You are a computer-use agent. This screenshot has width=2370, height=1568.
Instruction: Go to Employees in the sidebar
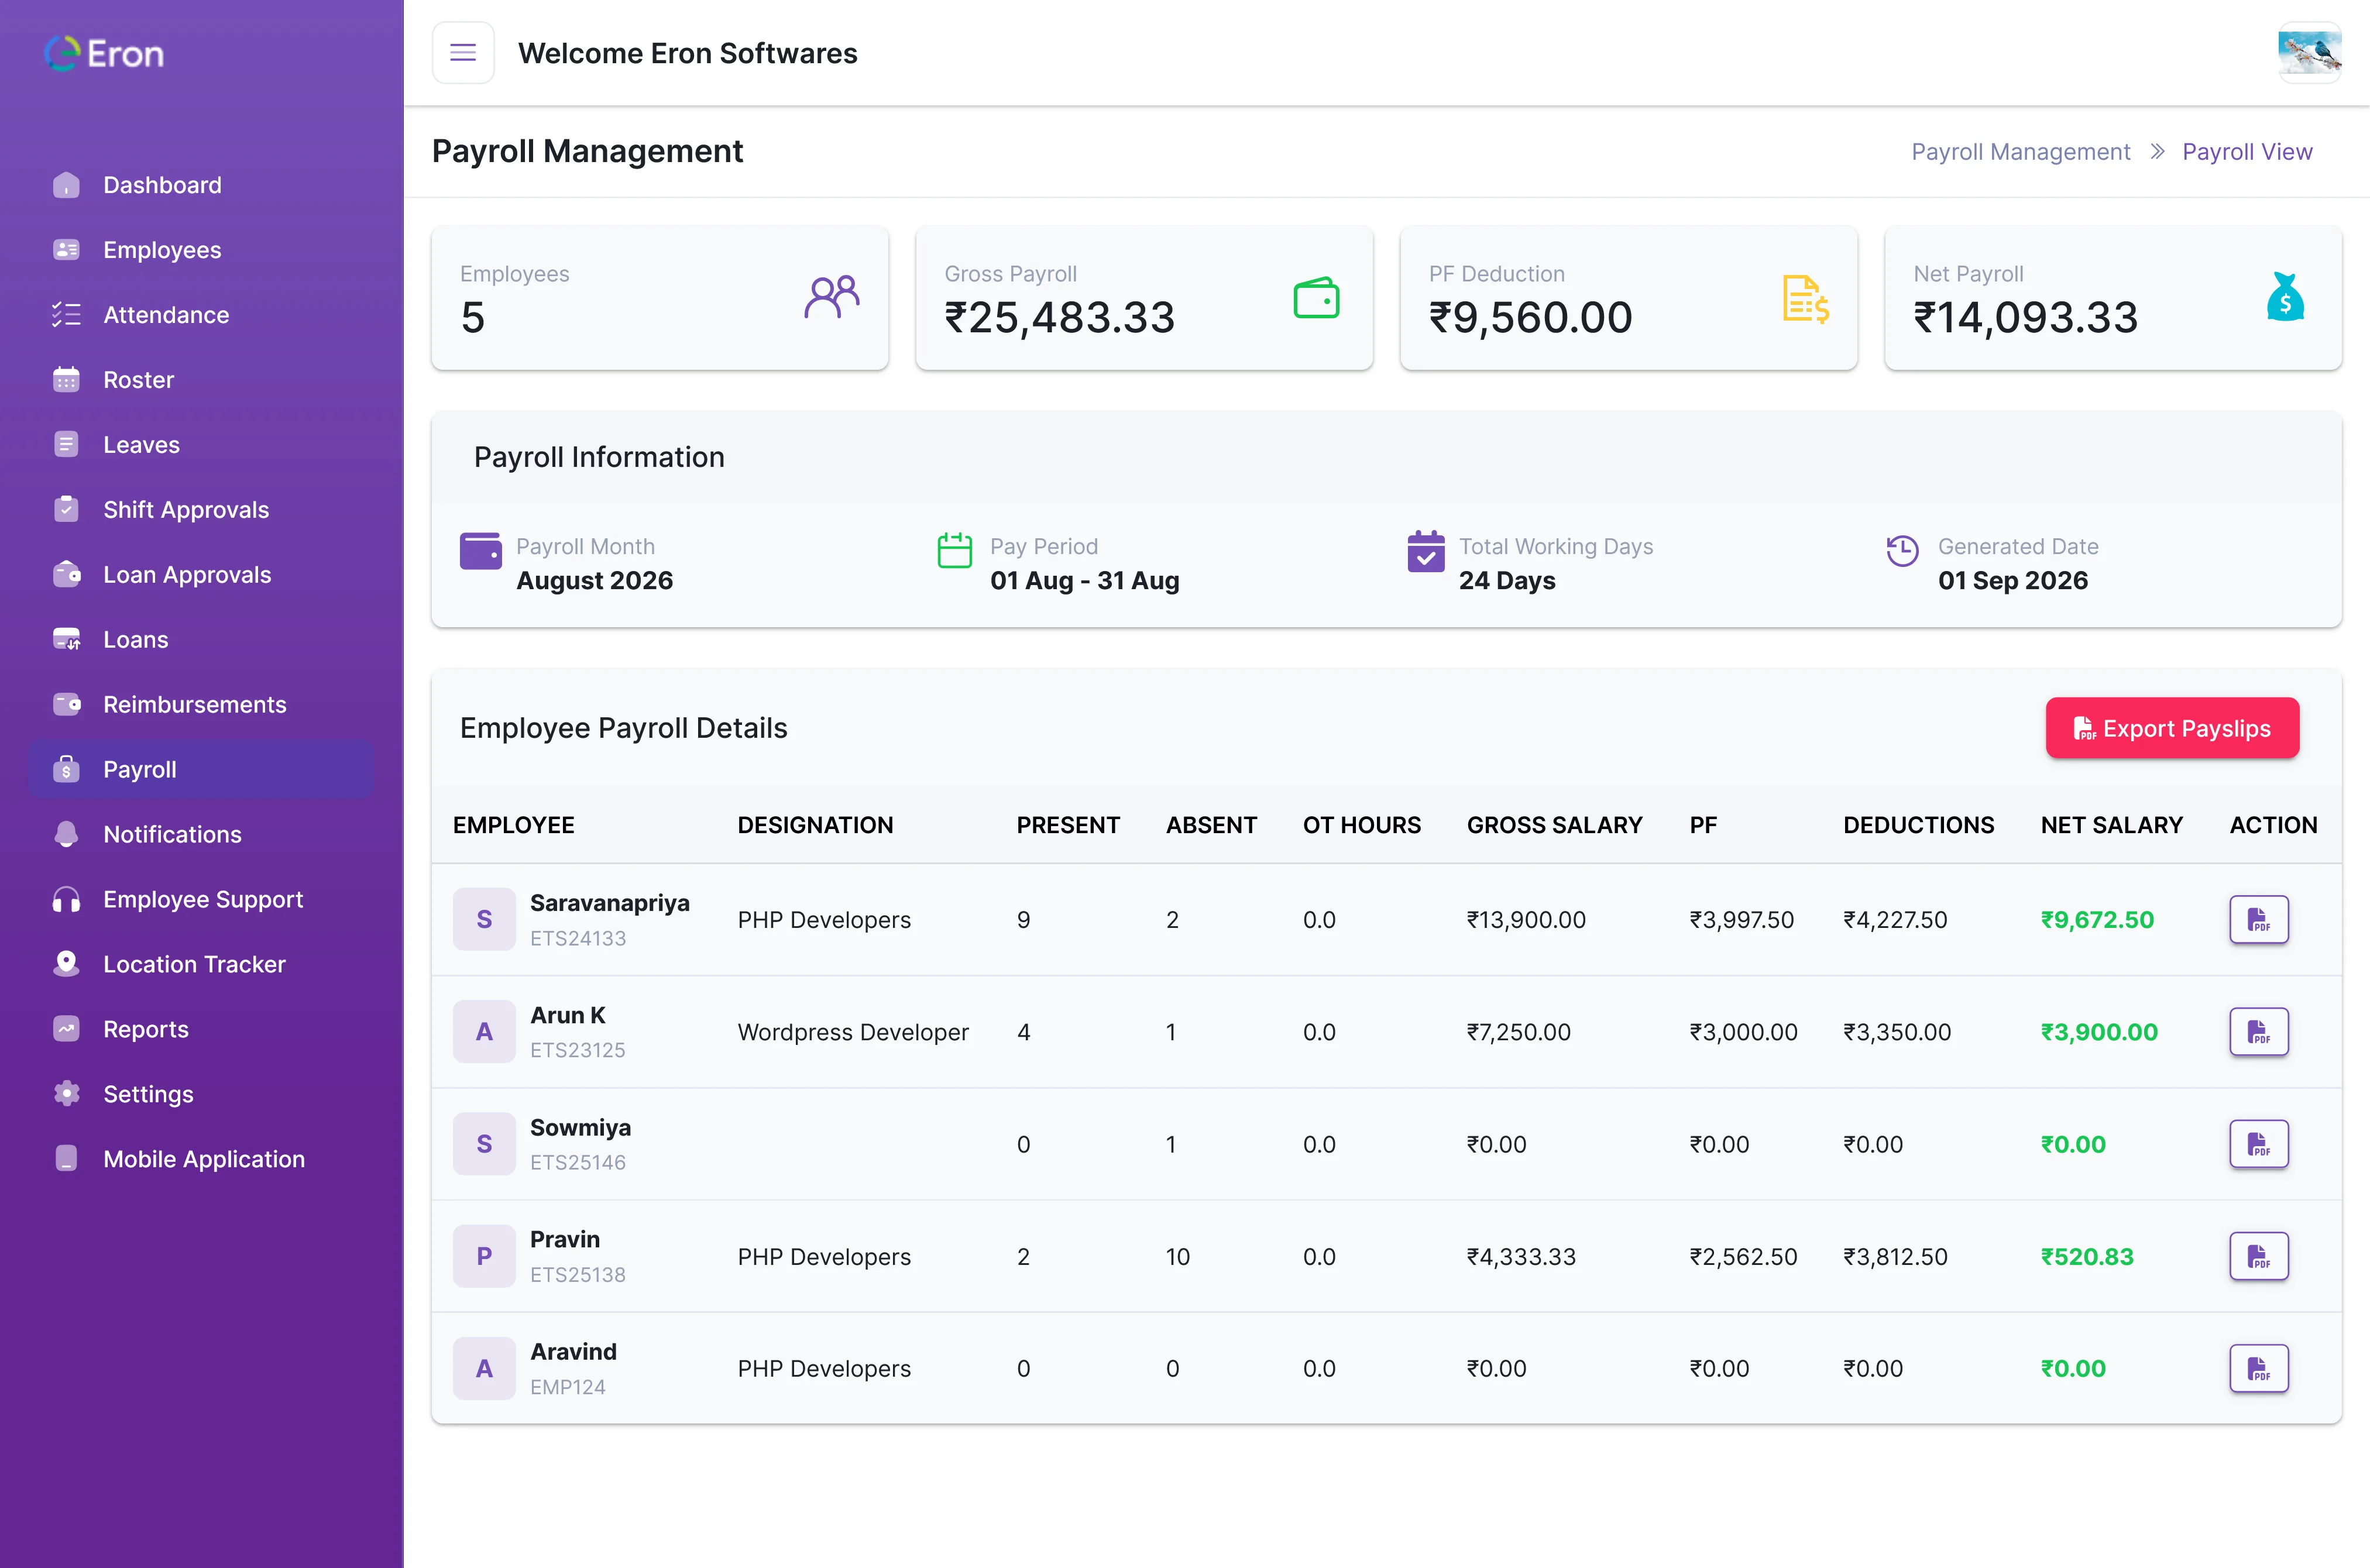pos(201,250)
